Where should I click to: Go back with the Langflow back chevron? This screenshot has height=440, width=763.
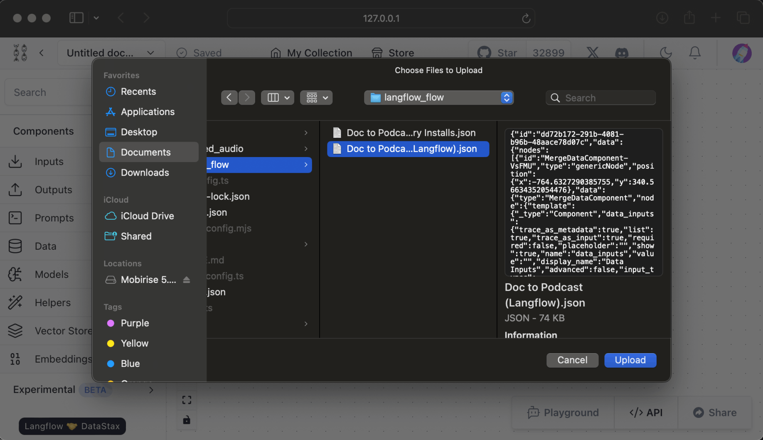point(42,53)
